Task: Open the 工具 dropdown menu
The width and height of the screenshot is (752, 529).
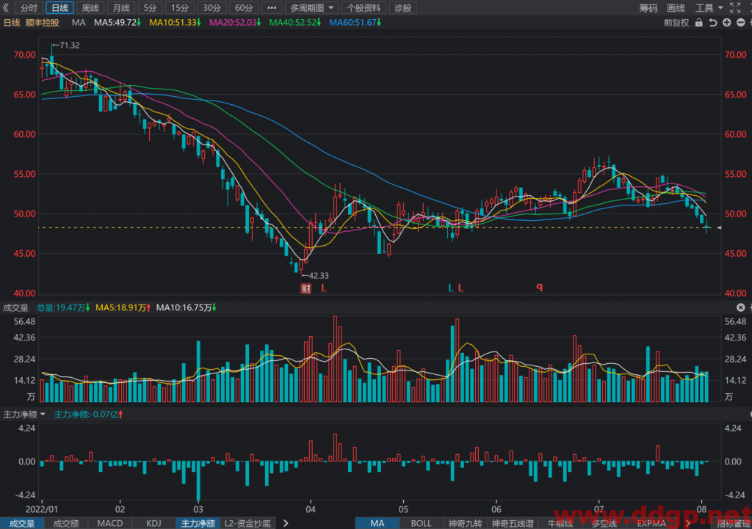Action: click(x=709, y=7)
